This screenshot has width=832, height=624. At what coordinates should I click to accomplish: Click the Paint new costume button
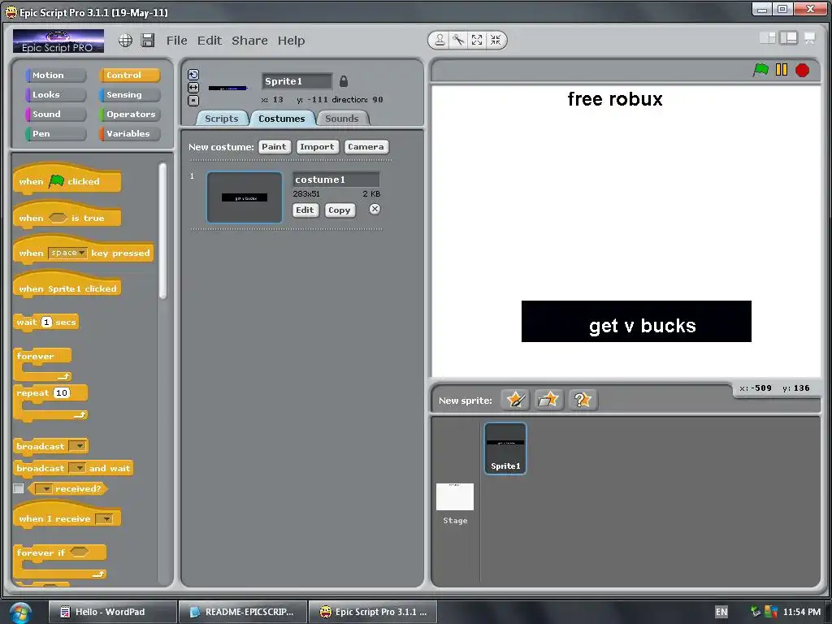275,147
